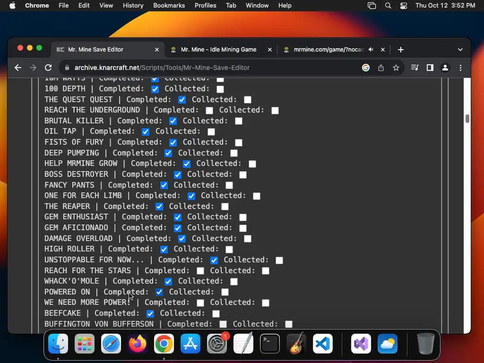
Task: Launch GarageBand from the dock
Action: pyautogui.click(x=296, y=344)
